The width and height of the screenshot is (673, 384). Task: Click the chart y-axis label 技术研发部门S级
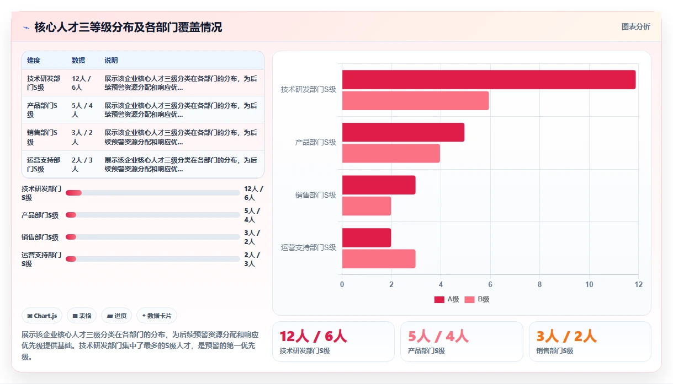click(308, 89)
